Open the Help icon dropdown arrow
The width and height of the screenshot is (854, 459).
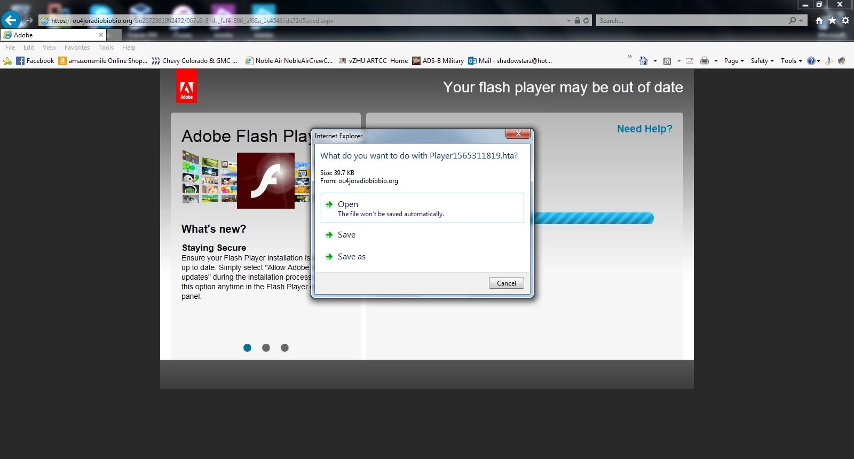click(x=818, y=61)
